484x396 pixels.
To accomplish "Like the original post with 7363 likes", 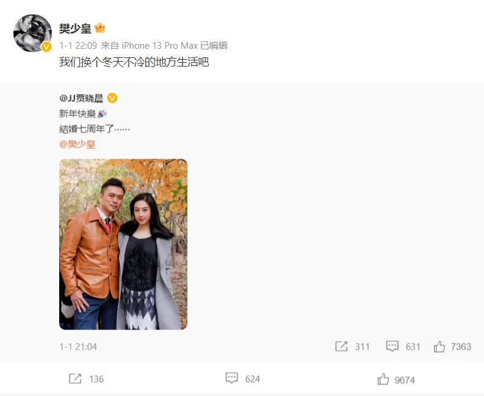I will 439,347.
